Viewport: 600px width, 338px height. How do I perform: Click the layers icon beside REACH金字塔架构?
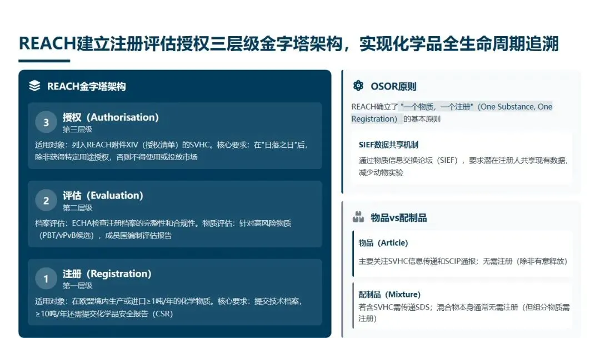[34, 86]
